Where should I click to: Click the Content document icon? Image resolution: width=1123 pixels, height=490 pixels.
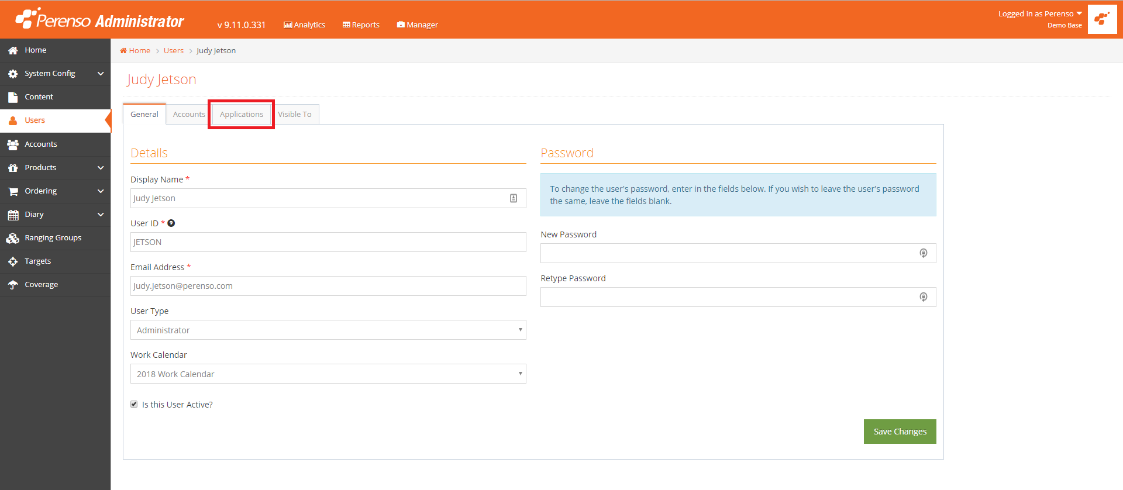(13, 97)
